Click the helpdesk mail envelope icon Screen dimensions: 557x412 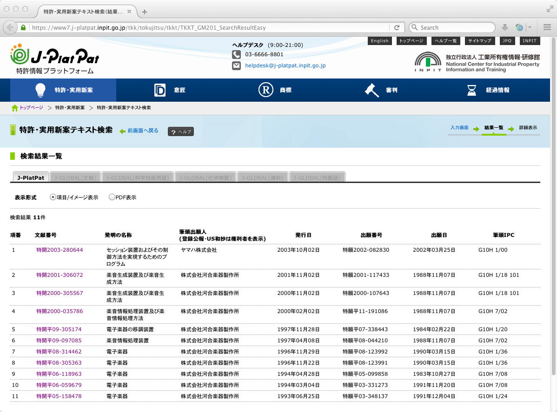tap(236, 65)
